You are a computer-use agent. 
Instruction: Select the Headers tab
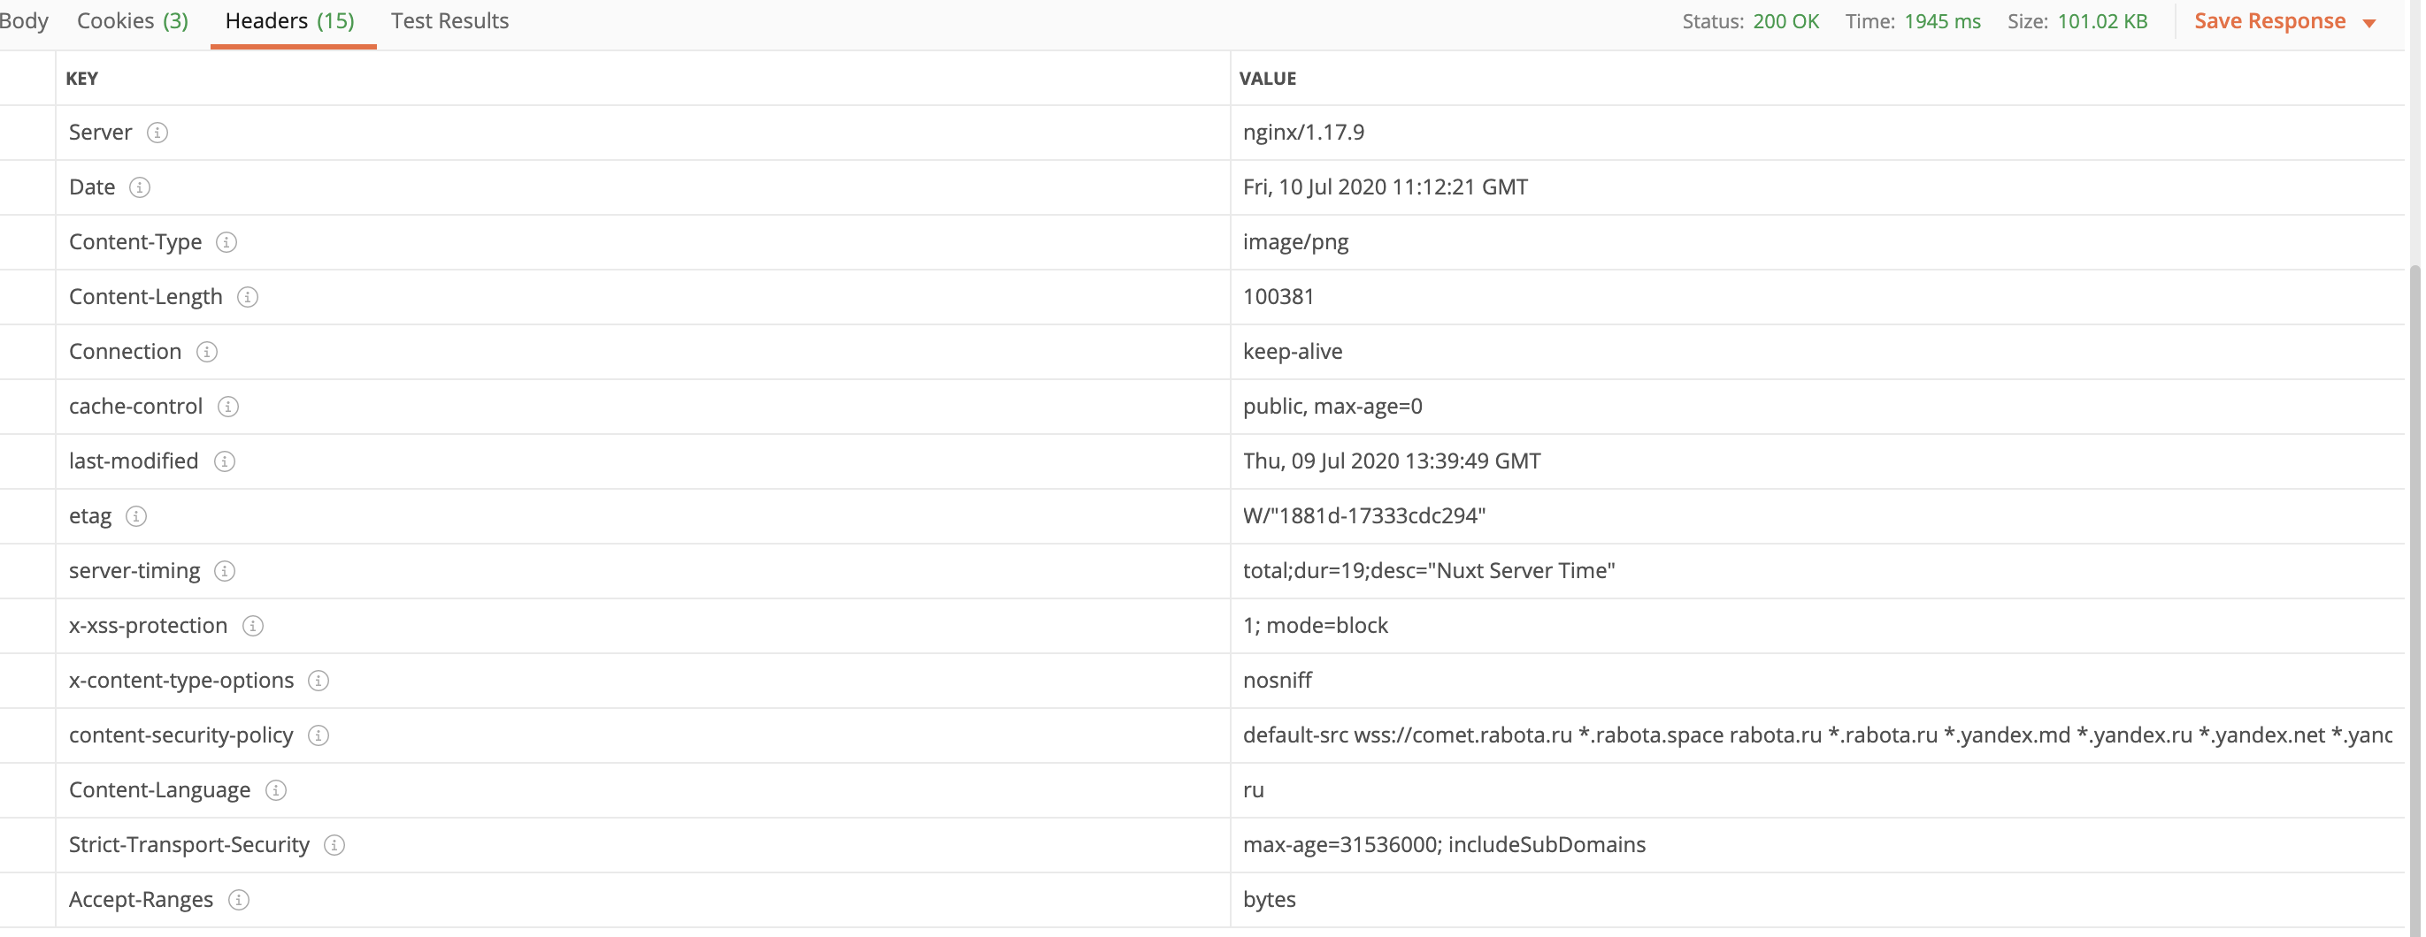click(289, 20)
